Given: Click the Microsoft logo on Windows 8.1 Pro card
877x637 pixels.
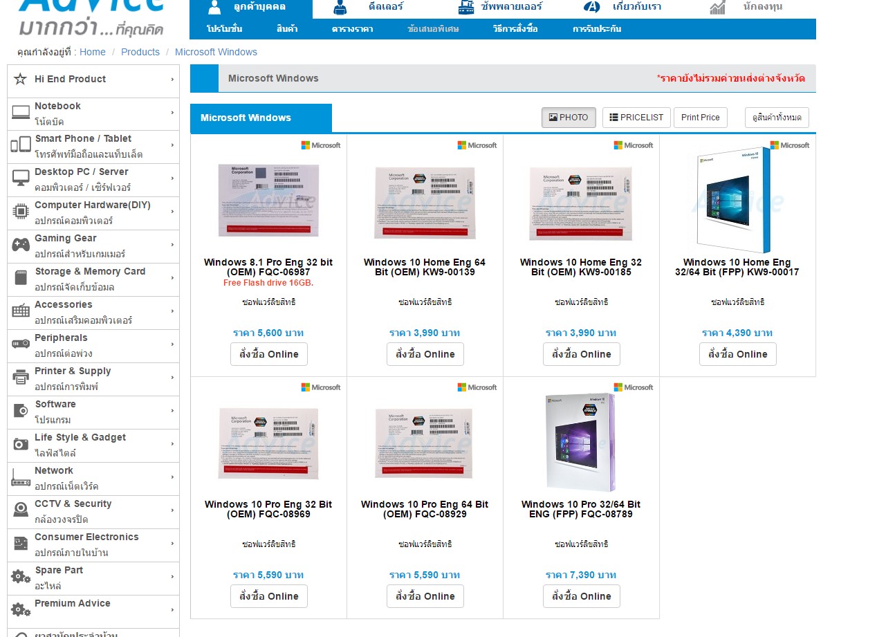Looking at the screenshot, I should click(321, 145).
